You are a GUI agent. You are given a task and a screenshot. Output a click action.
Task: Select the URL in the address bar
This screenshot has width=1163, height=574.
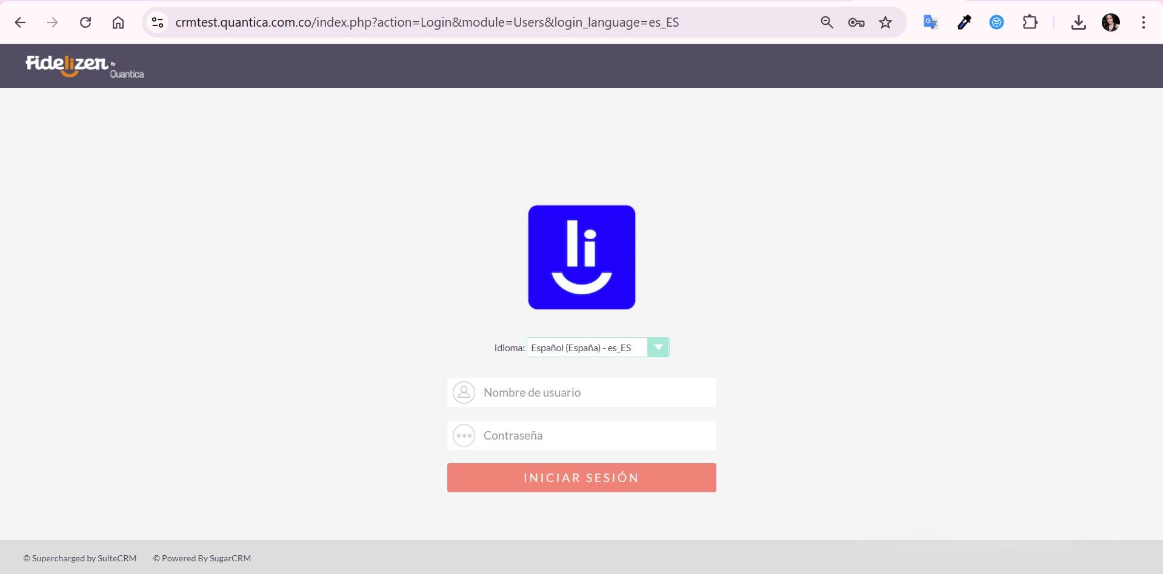click(x=427, y=22)
